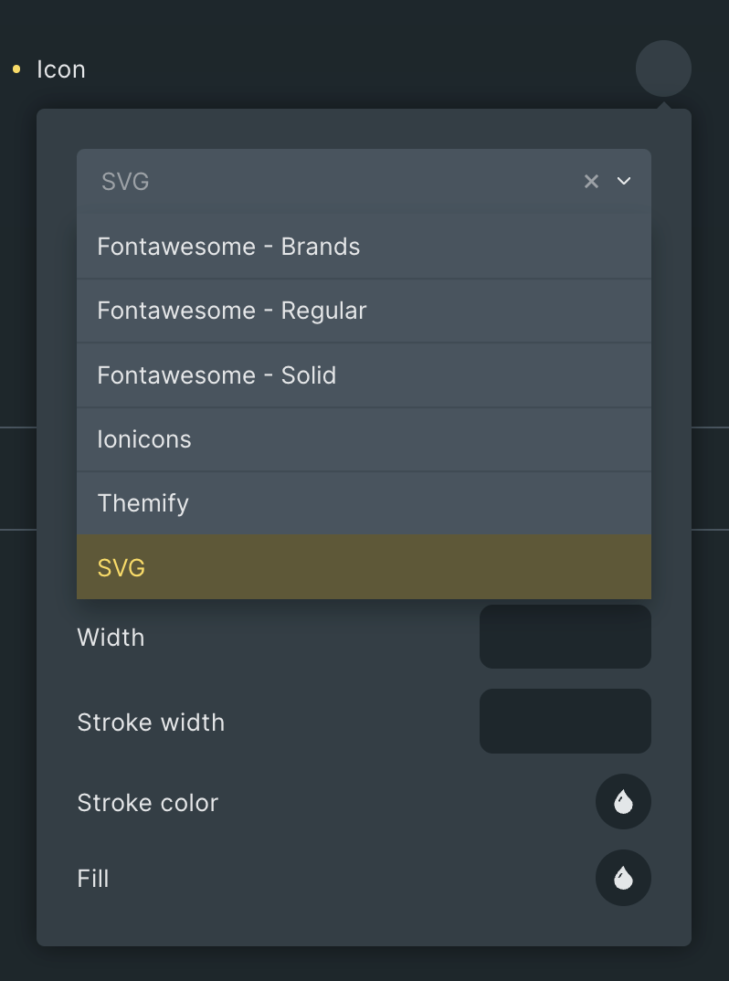
Task: Click the Icon control label
Action: tap(60, 69)
